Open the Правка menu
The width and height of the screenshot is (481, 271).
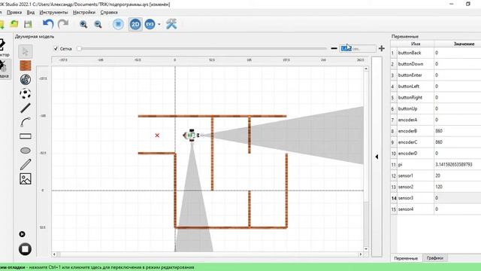point(14,12)
